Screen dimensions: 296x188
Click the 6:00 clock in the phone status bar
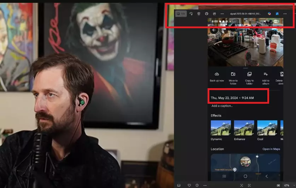[215, 22]
